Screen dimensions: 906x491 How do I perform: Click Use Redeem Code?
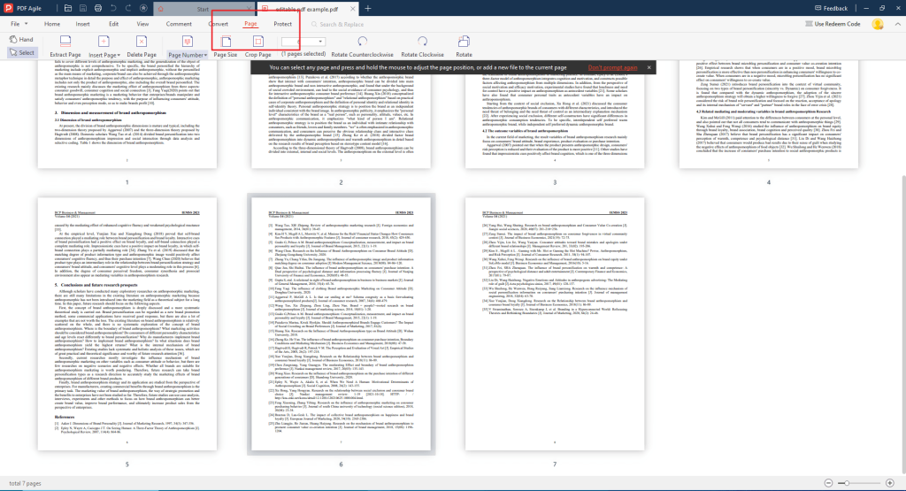pos(833,24)
